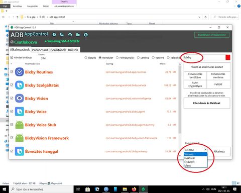Uncheck the Bixby Szolgáltatás row checkbox

click(x=12, y=85)
